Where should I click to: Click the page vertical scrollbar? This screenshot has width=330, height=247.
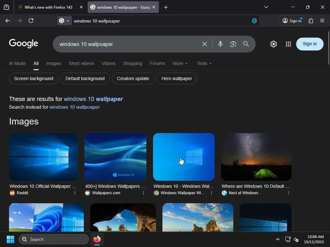(328, 48)
